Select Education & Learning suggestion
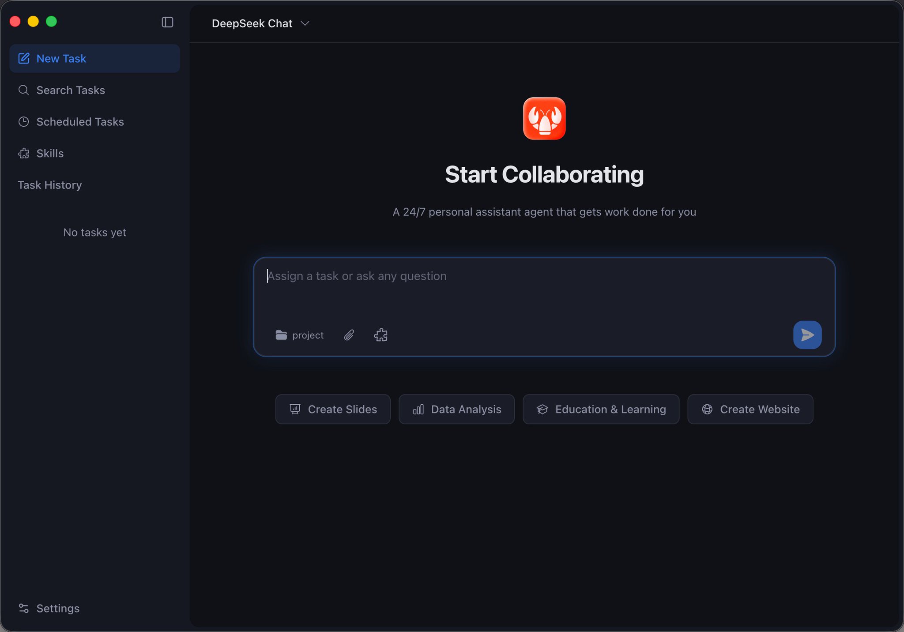Image resolution: width=904 pixels, height=632 pixels. (601, 409)
